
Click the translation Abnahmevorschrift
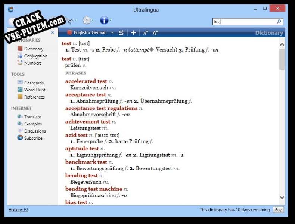click(x=93, y=115)
